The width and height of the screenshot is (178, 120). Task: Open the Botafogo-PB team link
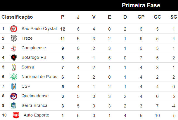coord(34,57)
